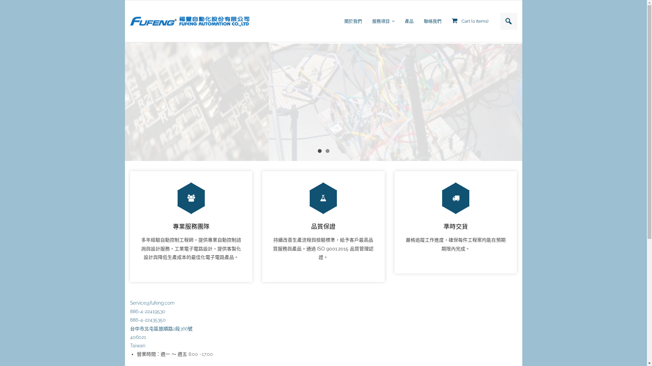Click the Fufeng Automation logo

[x=189, y=21]
